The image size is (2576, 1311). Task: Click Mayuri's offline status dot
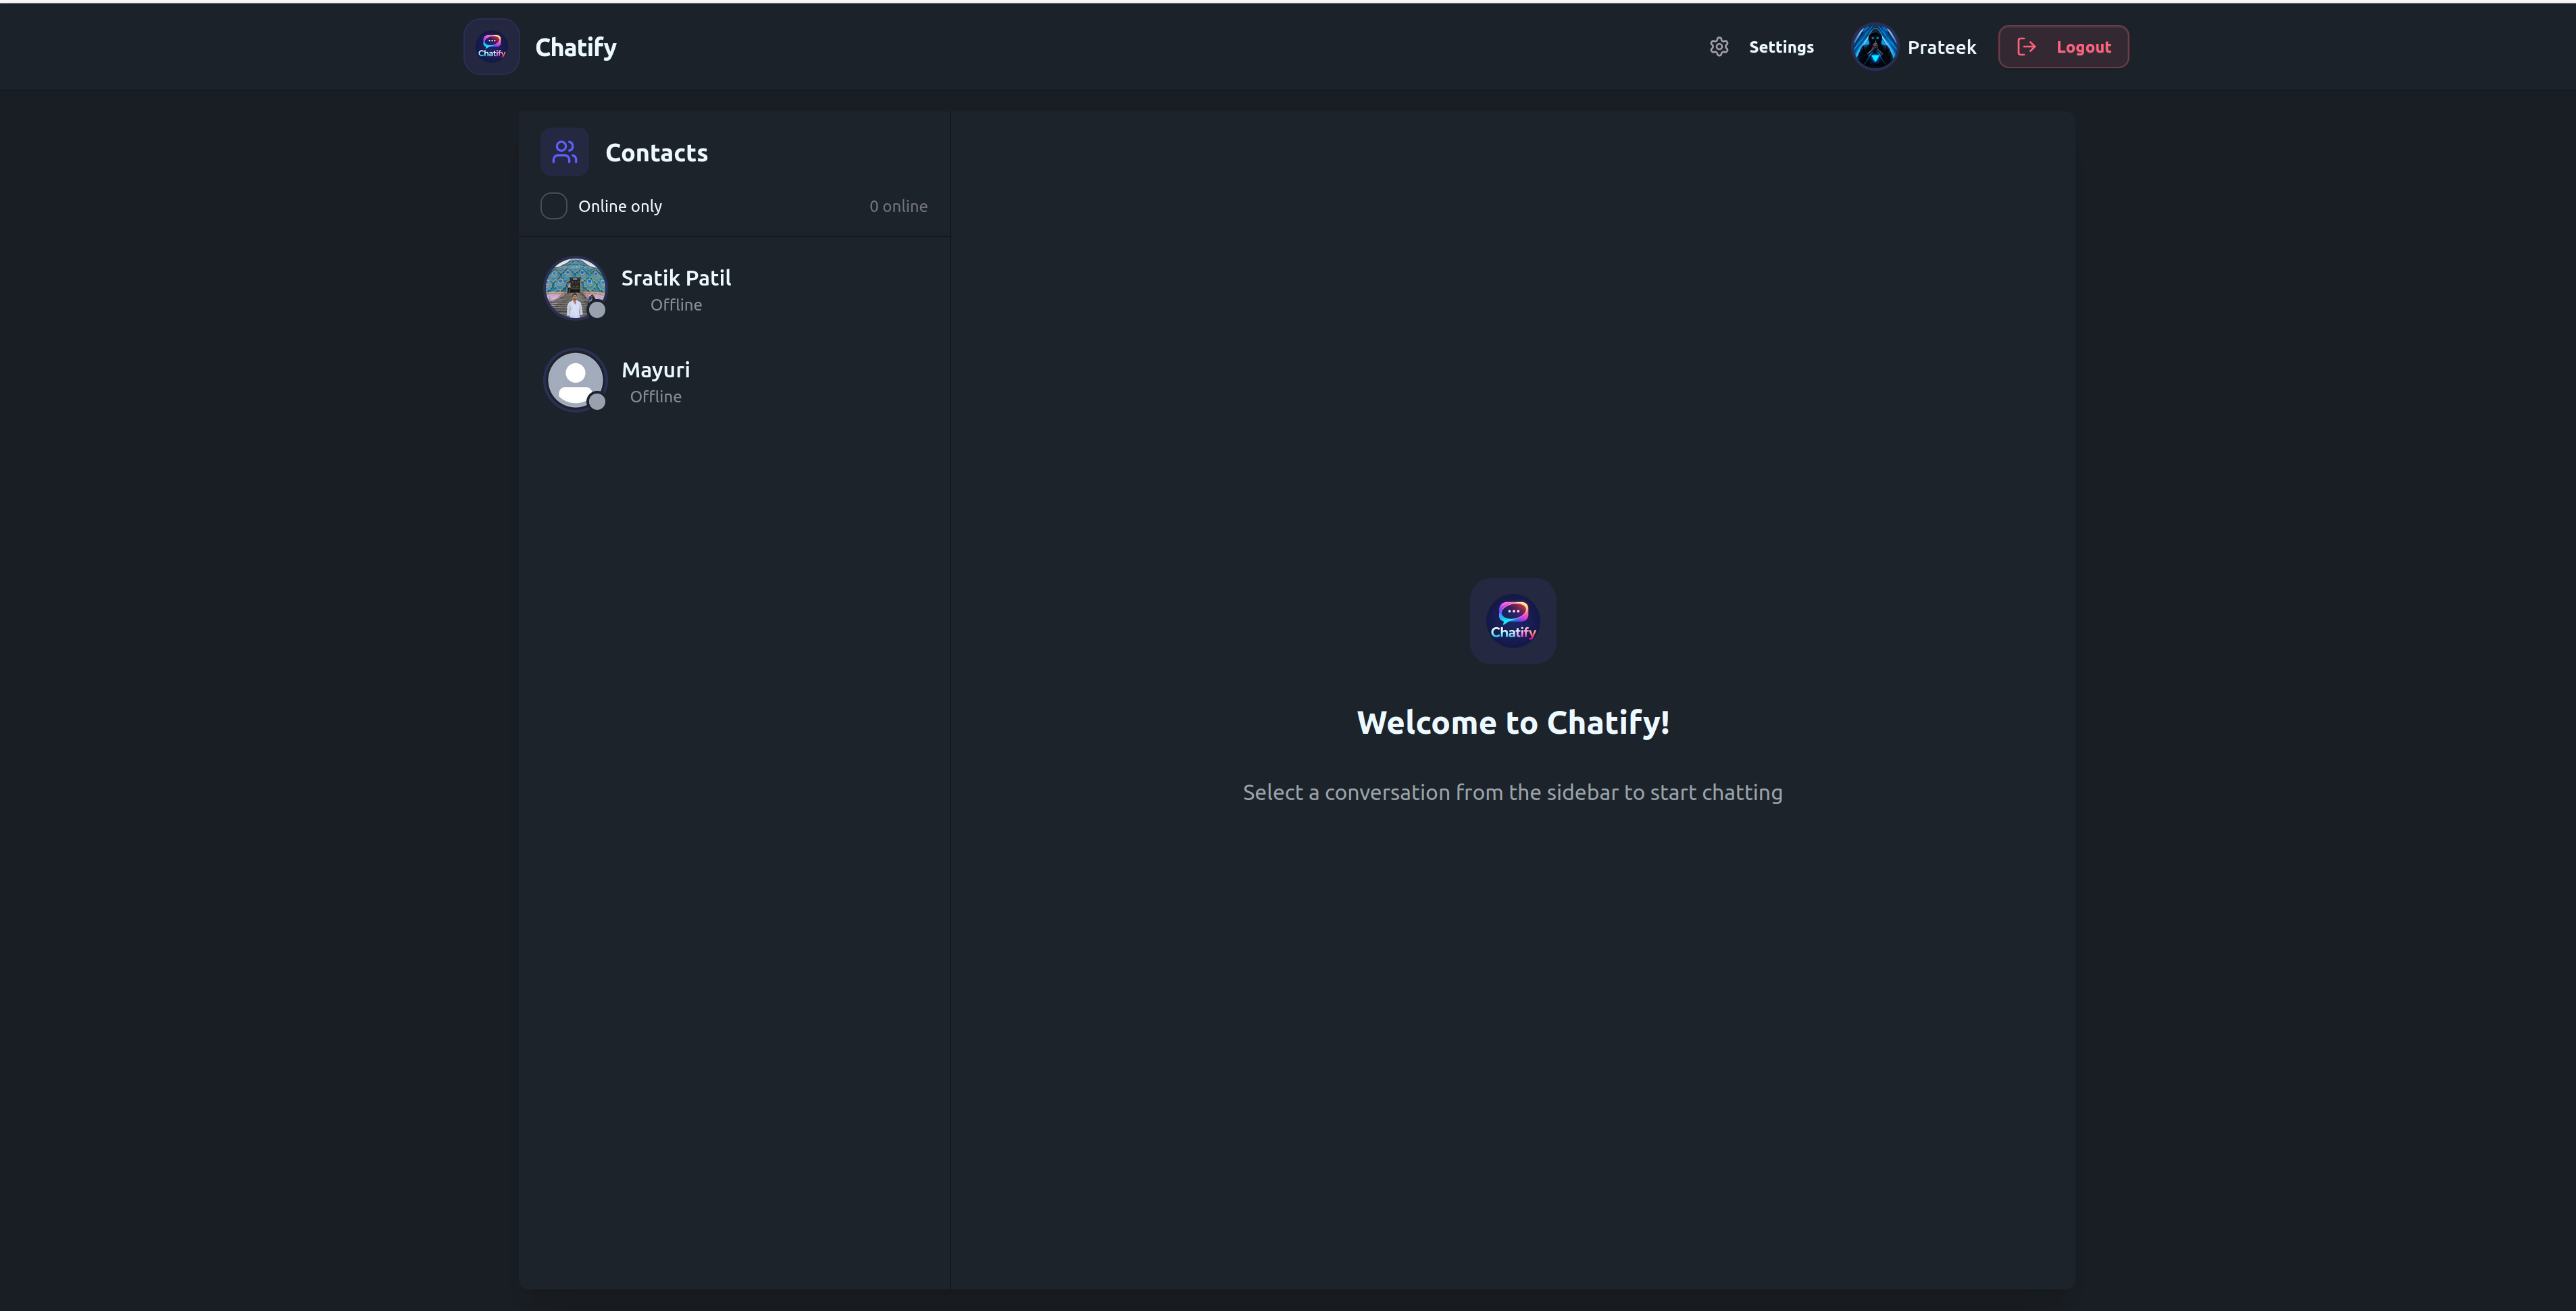(x=597, y=402)
